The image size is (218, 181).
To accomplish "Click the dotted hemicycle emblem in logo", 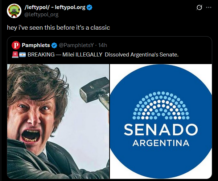I will click(161, 105).
